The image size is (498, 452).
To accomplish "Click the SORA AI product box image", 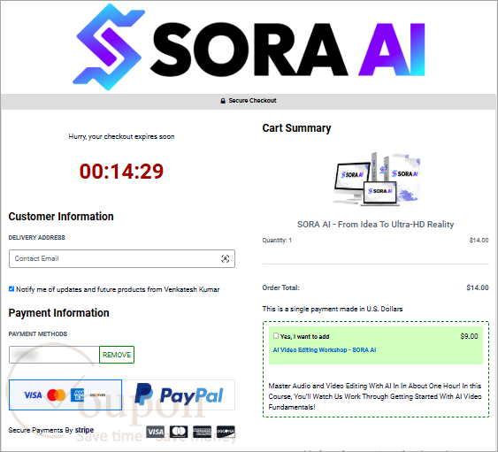I will (376, 180).
